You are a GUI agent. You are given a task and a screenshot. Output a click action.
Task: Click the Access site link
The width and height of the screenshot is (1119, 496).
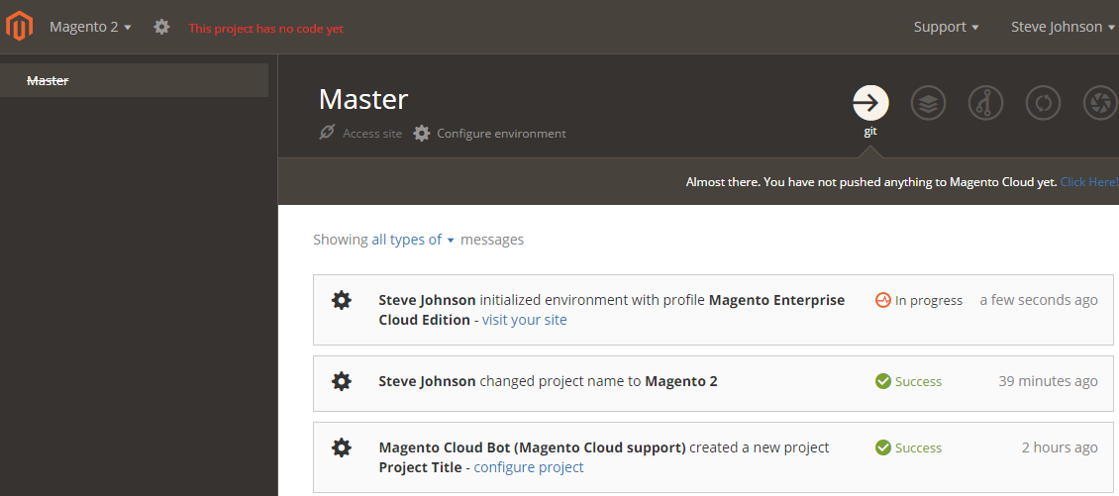[372, 134]
